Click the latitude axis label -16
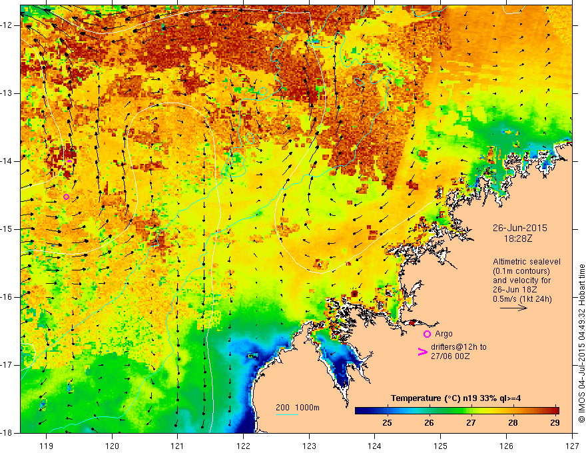The width and height of the screenshot is (586, 453). (x=7, y=297)
